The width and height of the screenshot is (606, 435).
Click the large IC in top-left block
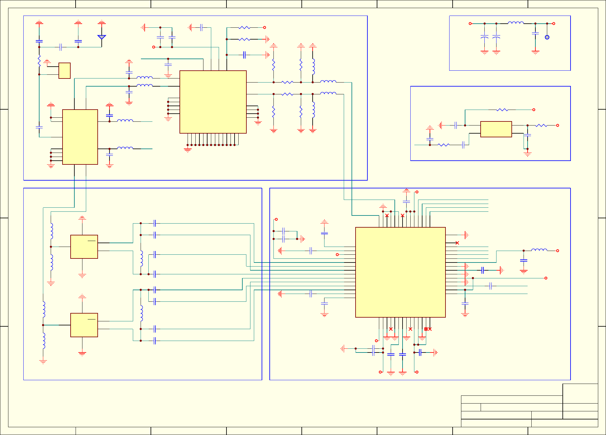click(213, 102)
